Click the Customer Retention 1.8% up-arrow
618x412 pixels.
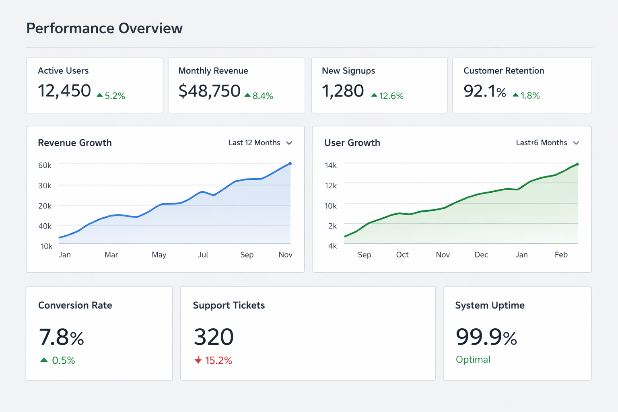point(515,95)
